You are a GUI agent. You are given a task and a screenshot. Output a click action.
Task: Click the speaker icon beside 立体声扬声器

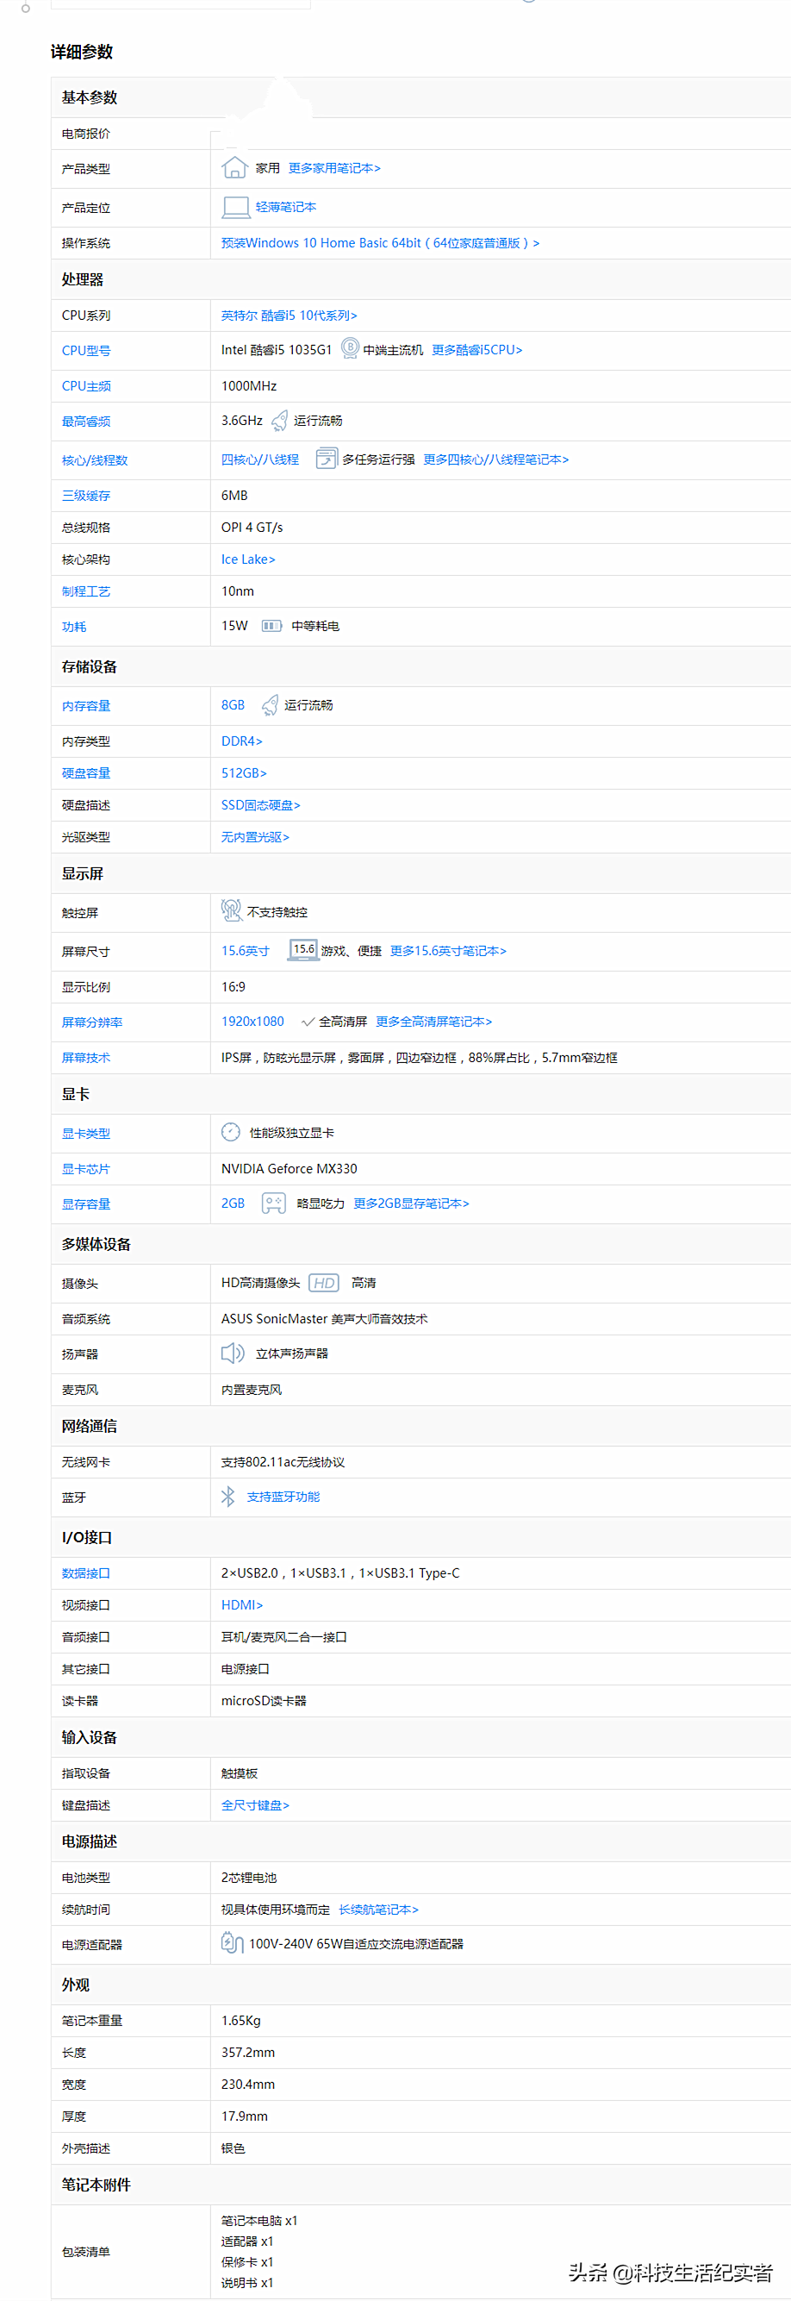(232, 1354)
